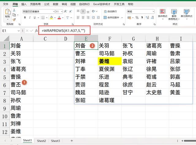The width and height of the screenshot is (196, 145).
Task: Click the Insert Function fx button
Action: coord(36,31)
